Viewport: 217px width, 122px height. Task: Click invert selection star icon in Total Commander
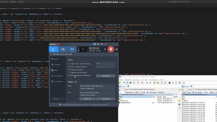coord(142,83)
